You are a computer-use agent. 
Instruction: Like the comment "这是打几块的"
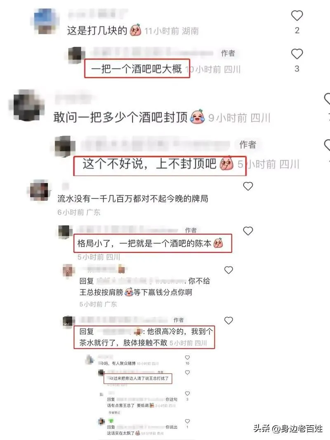[297, 16]
